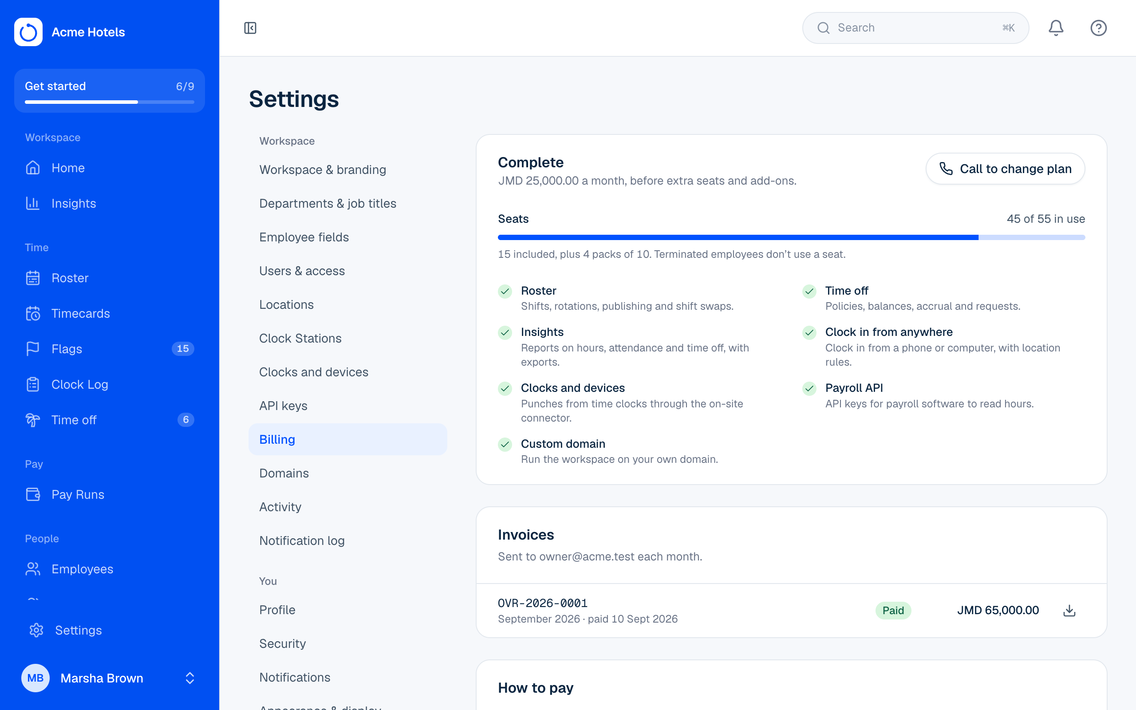Screen dimensions: 1136x710
Task: Open the notifications bell
Action: [1056, 28]
